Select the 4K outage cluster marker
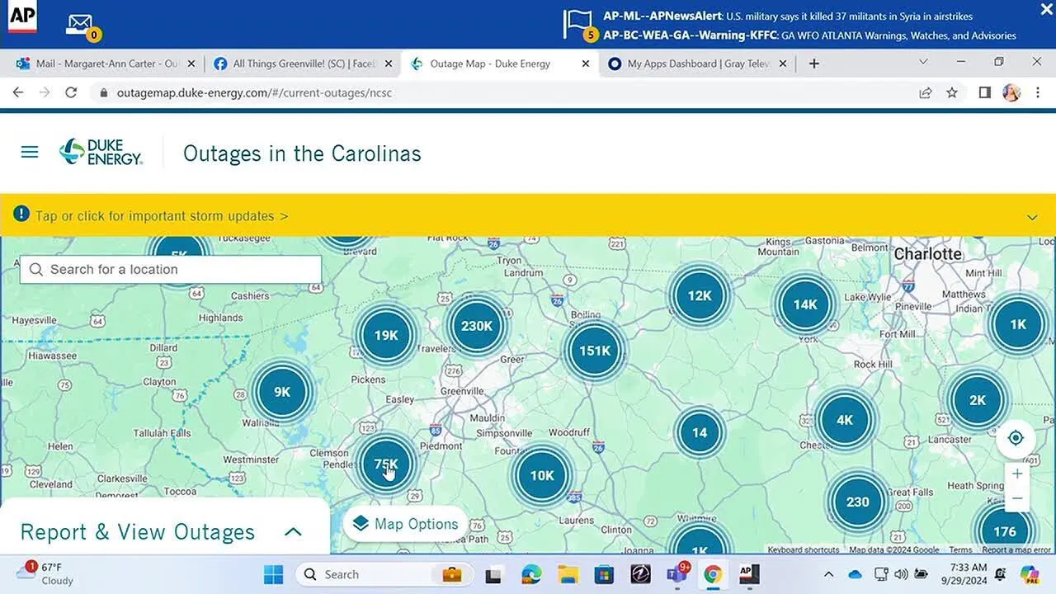 click(x=845, y=420)
